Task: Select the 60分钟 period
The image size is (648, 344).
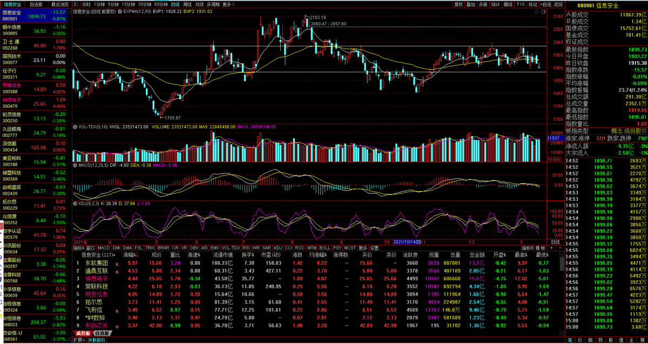Action: tap(161, 4)
